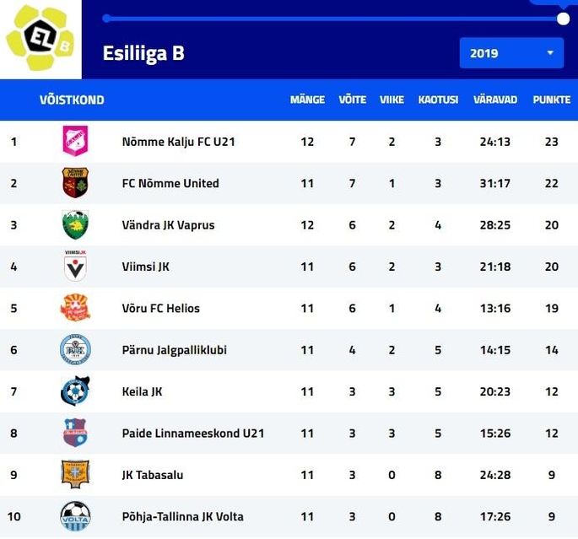578x539 pixels.
Task: Sort by the PUNKTE column header
Action: coord(552,100)
